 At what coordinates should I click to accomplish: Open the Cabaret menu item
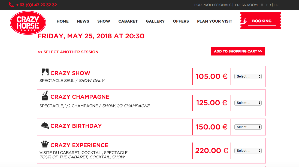(128, 21)
